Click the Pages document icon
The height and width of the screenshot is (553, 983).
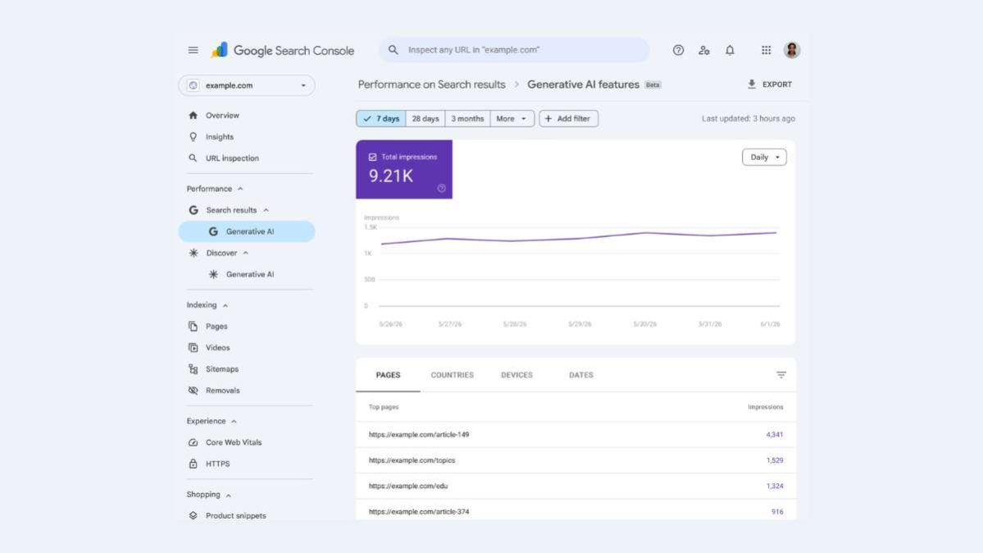[x=193, y=327]
